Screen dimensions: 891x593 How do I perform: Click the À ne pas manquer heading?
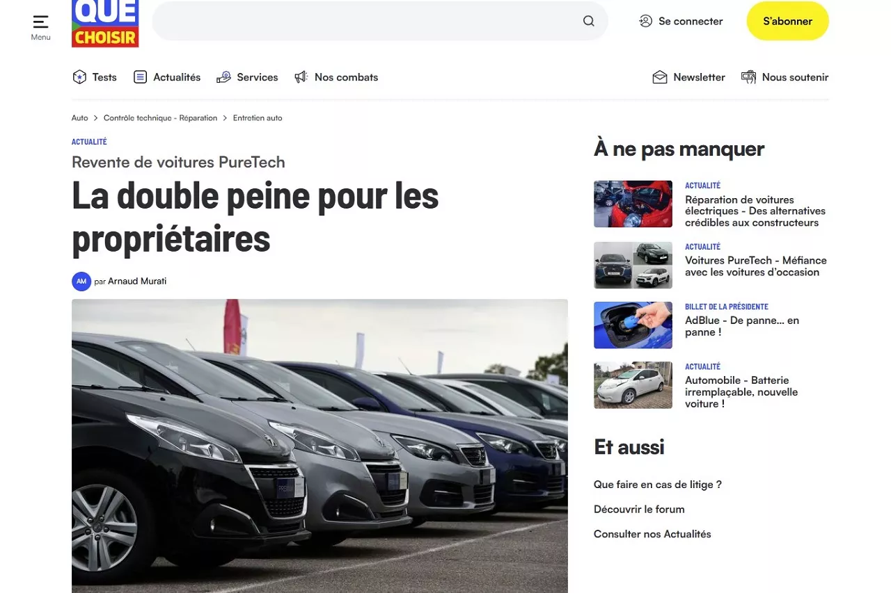(679, 149)
